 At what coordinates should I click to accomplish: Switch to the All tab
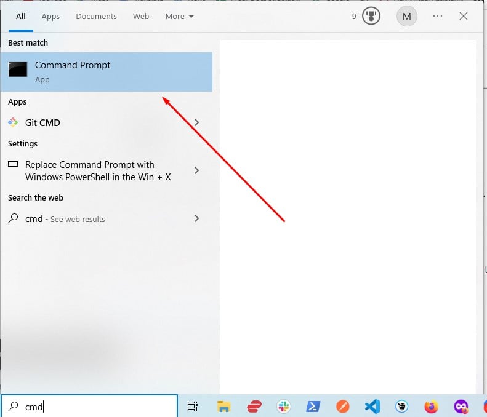[x=21, y=16]
